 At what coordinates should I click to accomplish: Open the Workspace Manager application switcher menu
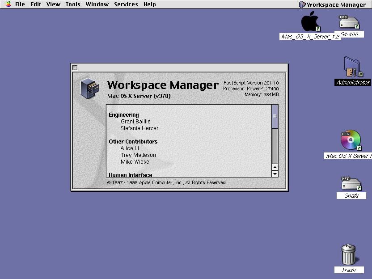[332, 4]
